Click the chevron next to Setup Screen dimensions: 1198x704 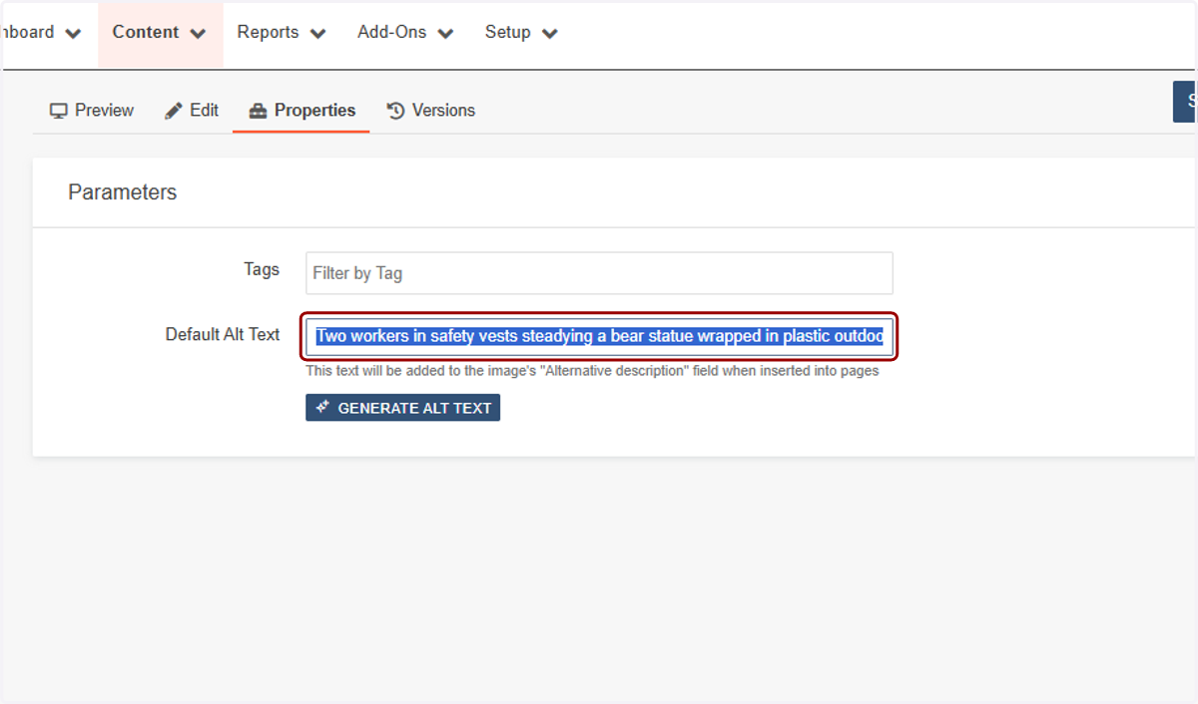(549, 34)
